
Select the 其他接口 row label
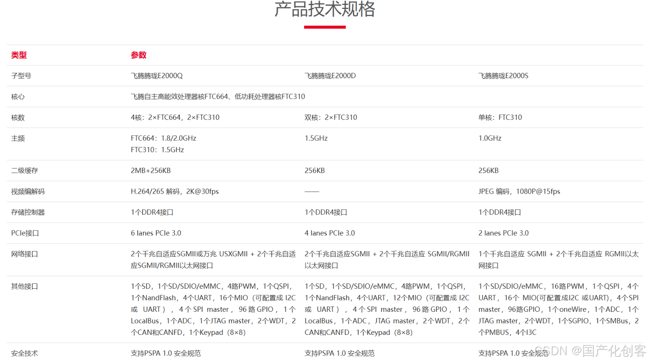click(x=25, y=287)
